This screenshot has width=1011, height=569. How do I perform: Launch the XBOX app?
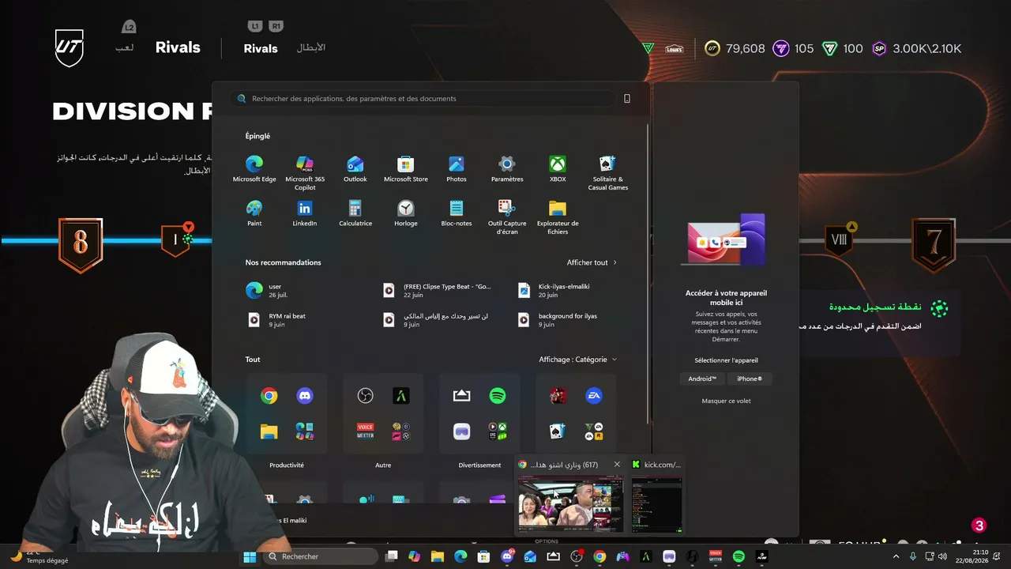click(558, 169)
